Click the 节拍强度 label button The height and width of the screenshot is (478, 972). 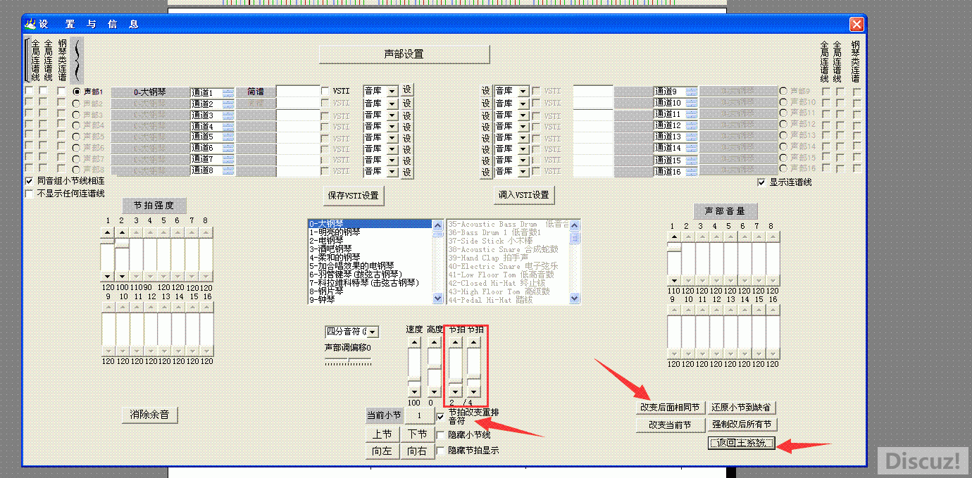154,206
